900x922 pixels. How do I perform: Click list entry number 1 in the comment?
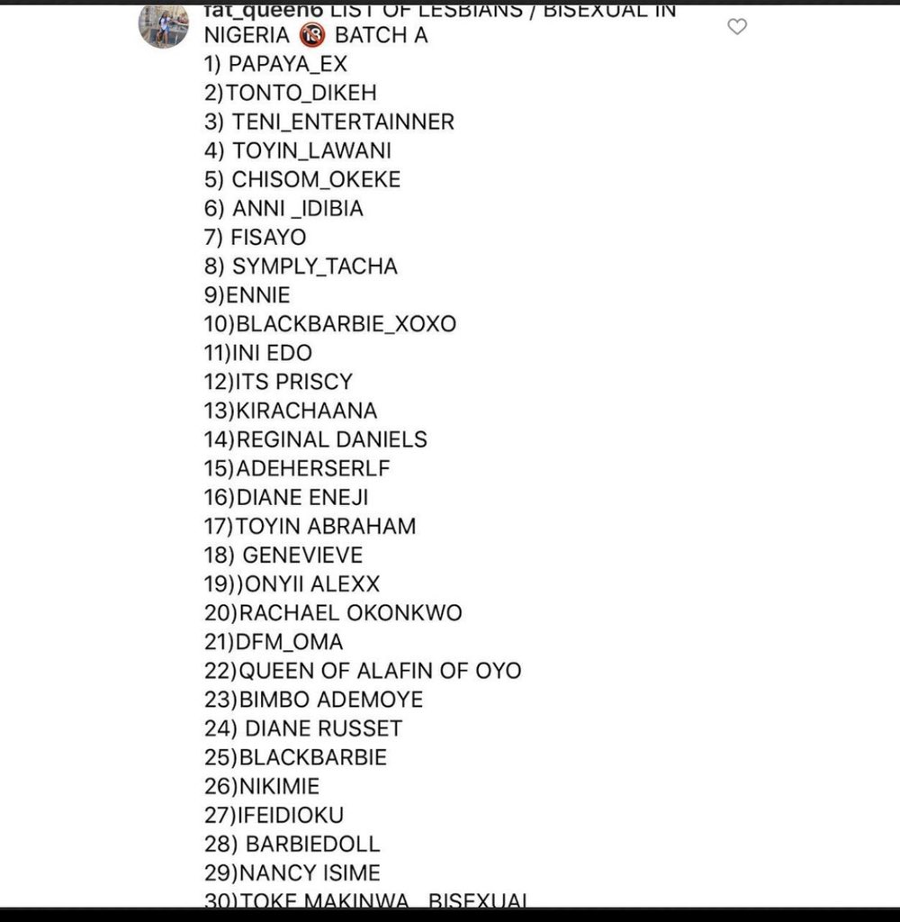tap(275, 64)
